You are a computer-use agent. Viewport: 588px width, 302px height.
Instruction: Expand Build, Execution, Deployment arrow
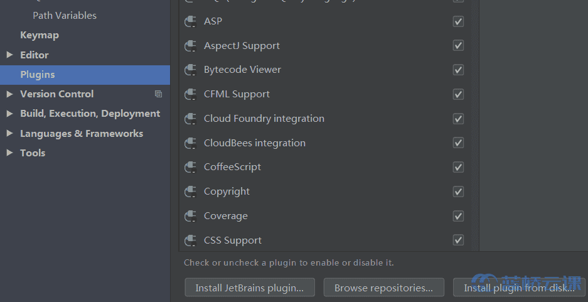coord(10,113)
